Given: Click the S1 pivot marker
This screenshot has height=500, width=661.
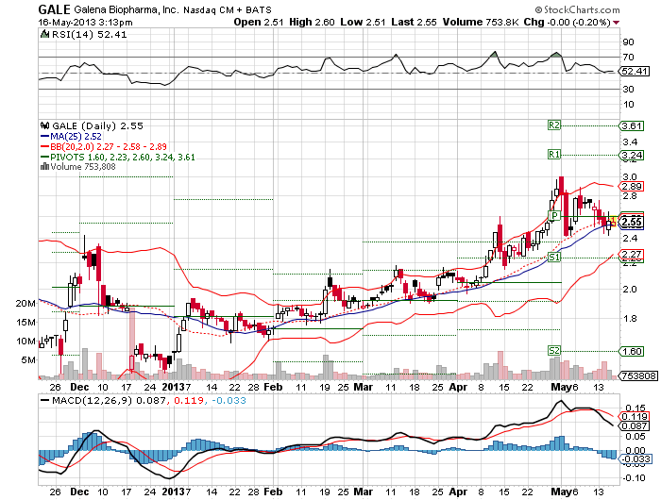Looking at the screenshot, I should (x=554, y=257).
